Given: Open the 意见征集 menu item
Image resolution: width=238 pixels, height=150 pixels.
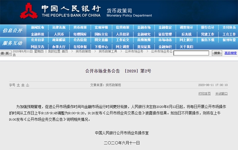Looking at the screenshot, I should [x=144, y=47].
